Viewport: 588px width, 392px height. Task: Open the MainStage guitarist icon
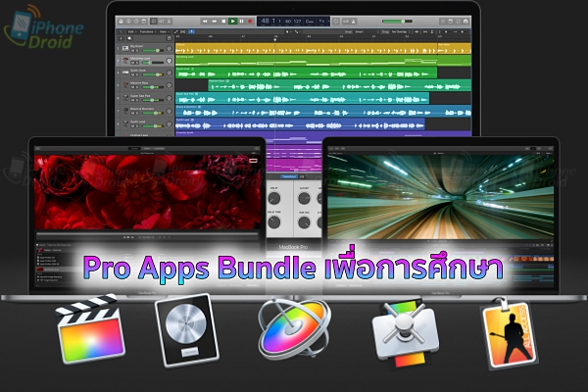(507, 334)
